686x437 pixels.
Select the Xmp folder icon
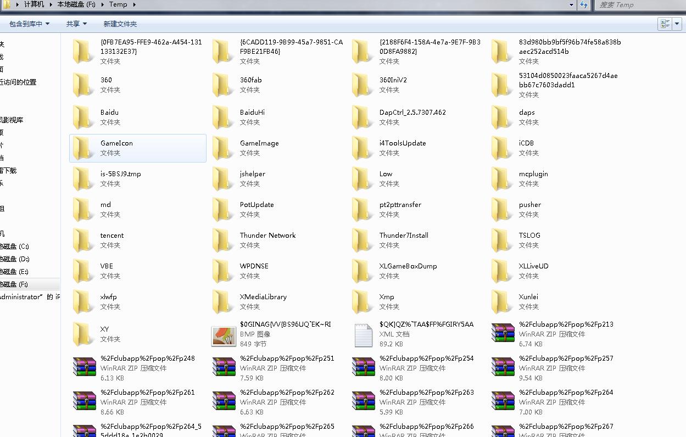click(362, 301)
